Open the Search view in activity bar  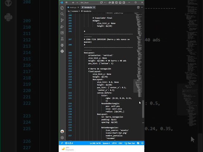click(62, 14)
